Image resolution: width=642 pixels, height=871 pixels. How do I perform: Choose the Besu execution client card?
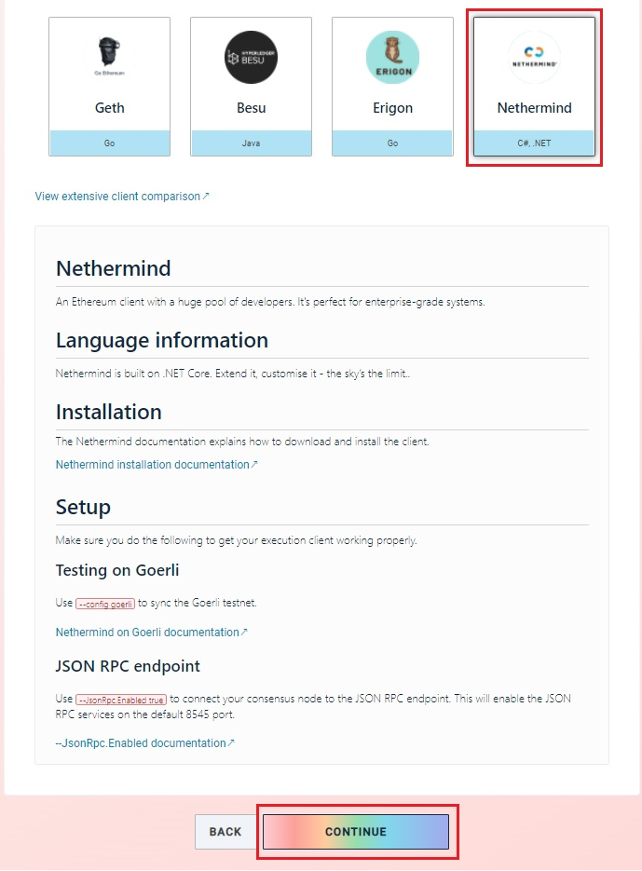pos(252,87)
